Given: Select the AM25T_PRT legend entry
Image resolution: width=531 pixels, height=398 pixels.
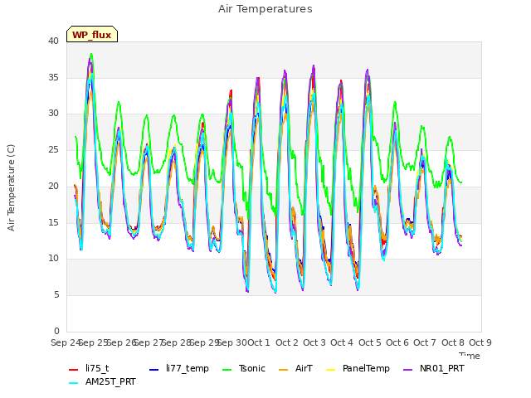Looking at the screenshot, I should pos(102,382).
